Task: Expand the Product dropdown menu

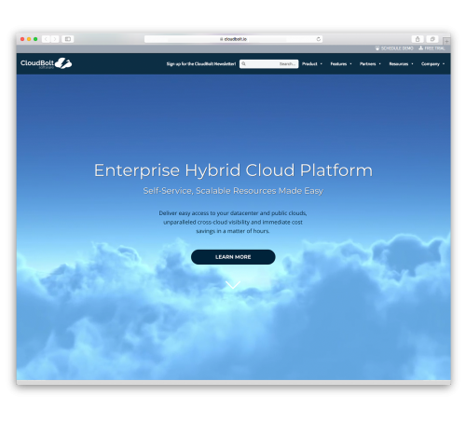Action: [x=312, y=64]
